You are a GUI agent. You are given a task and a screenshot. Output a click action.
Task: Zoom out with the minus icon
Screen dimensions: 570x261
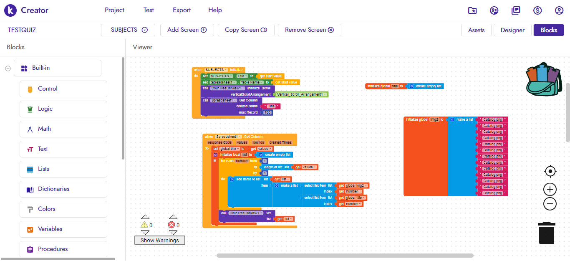point(550,204)
